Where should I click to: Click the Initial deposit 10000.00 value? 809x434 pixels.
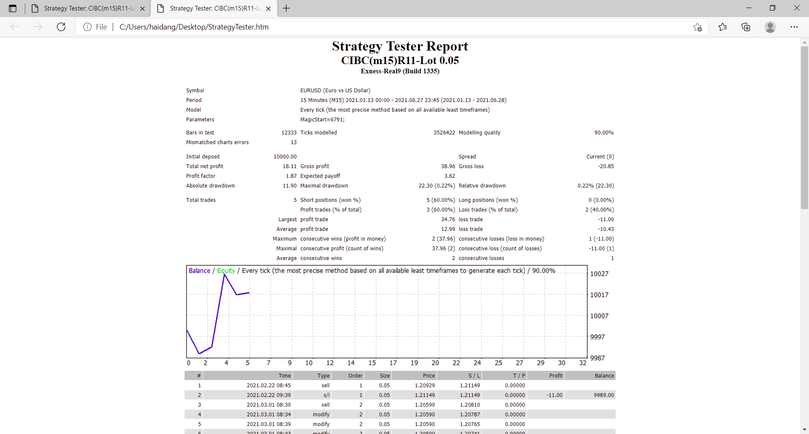point(285,157)
